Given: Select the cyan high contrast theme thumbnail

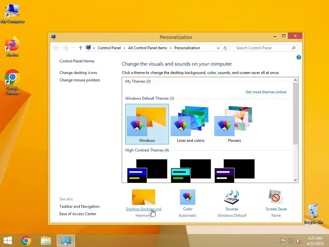Looking at the screenshot, I should pos(191,171).
